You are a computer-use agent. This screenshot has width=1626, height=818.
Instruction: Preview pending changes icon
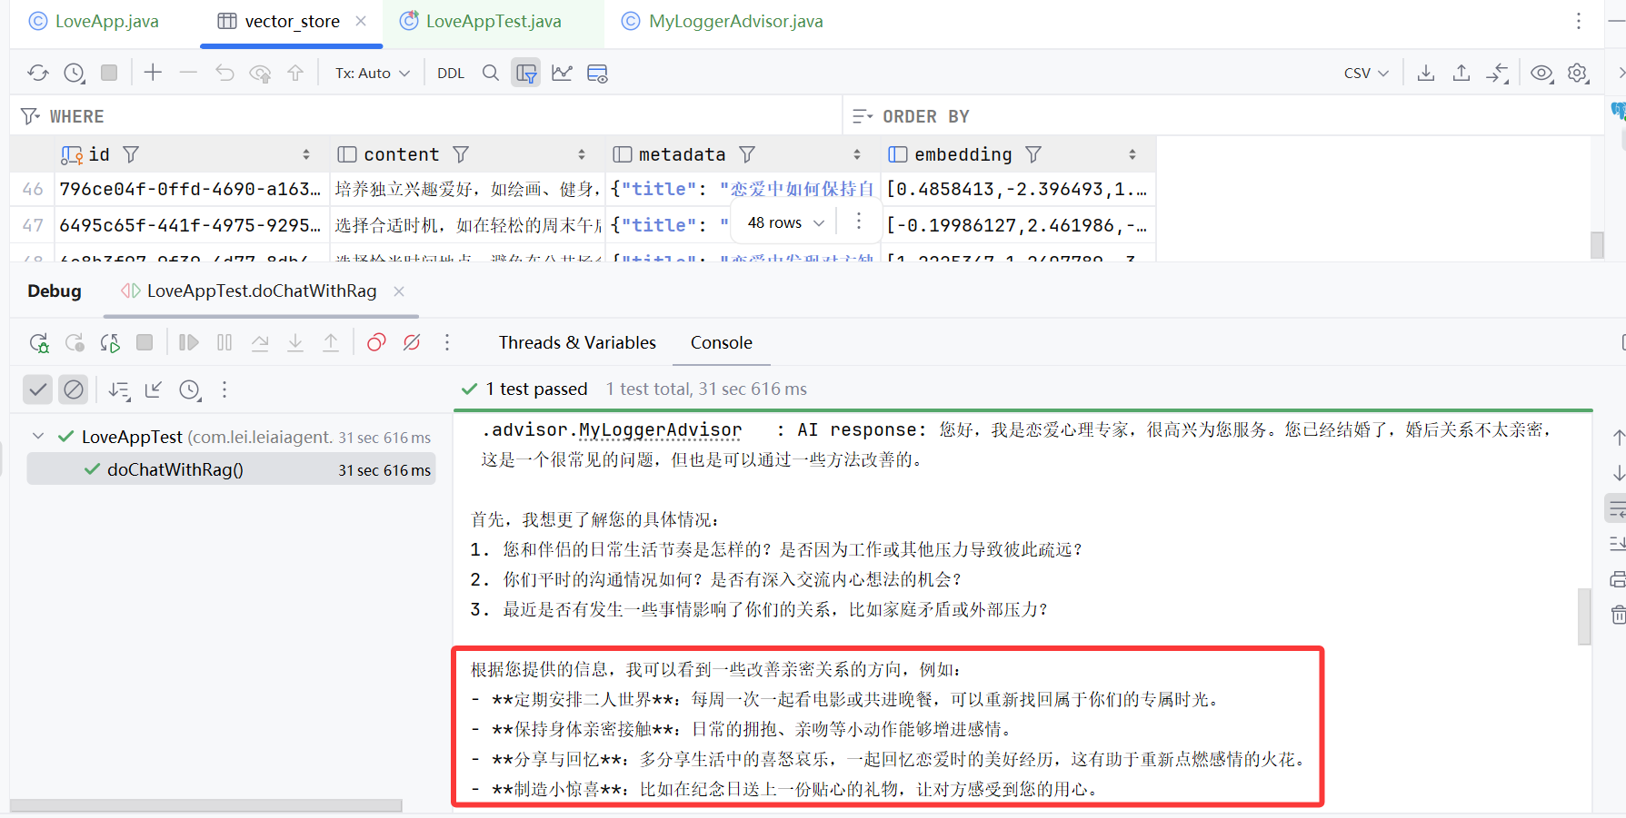click(x=260, y=73)
